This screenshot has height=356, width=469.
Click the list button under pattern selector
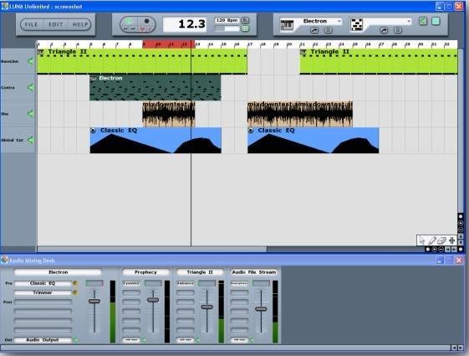click(397, 30)
